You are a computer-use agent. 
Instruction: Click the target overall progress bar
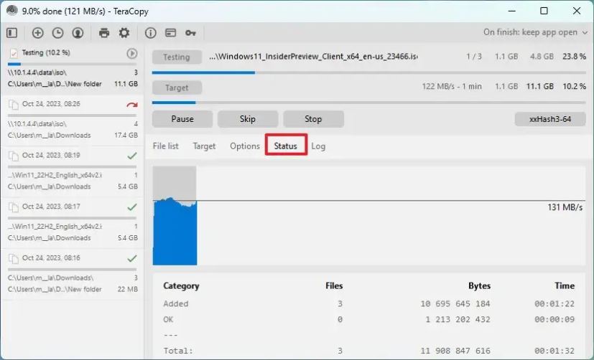coord(369,103)
